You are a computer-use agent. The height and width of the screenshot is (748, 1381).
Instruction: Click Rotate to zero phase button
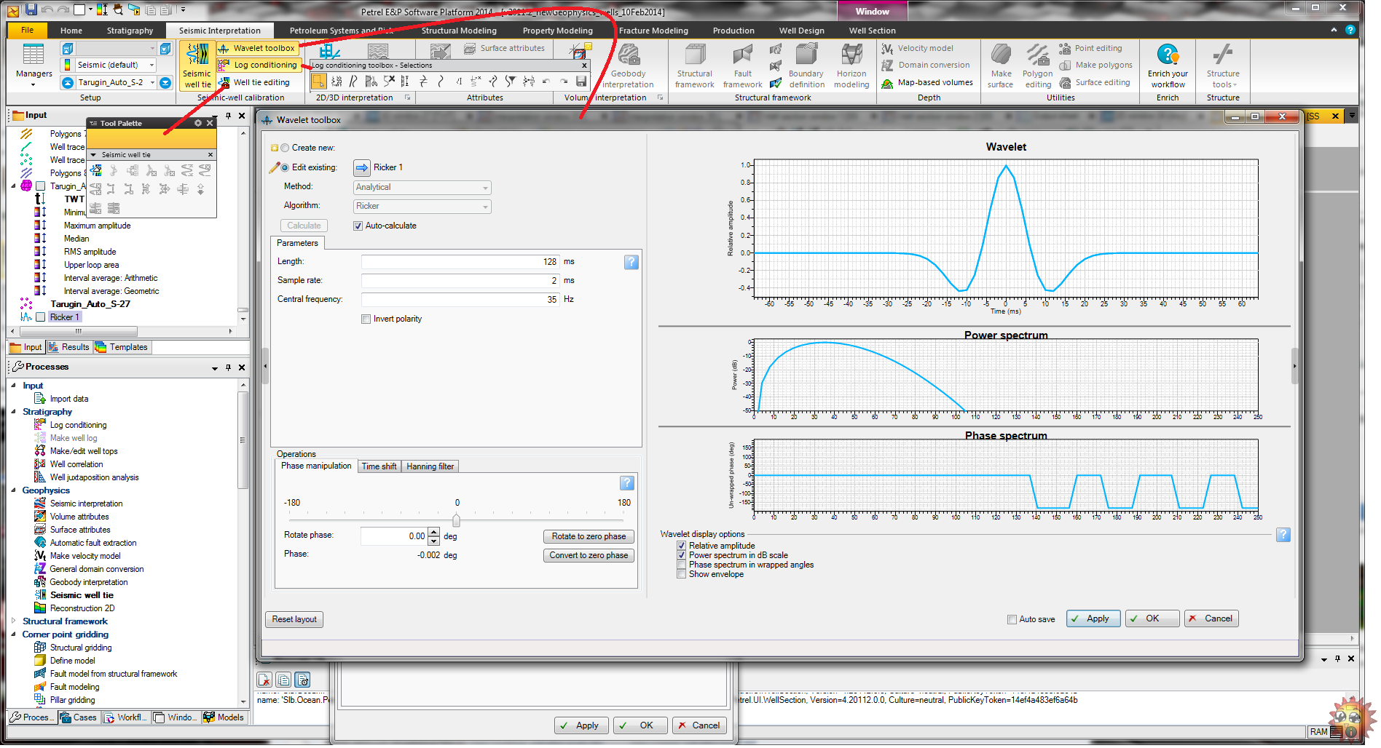[x=589, y=536]
